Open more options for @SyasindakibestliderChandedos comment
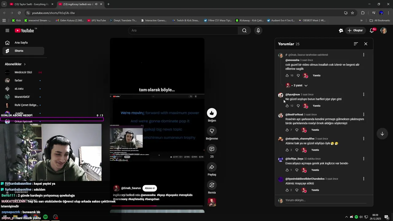 [364, 179]
